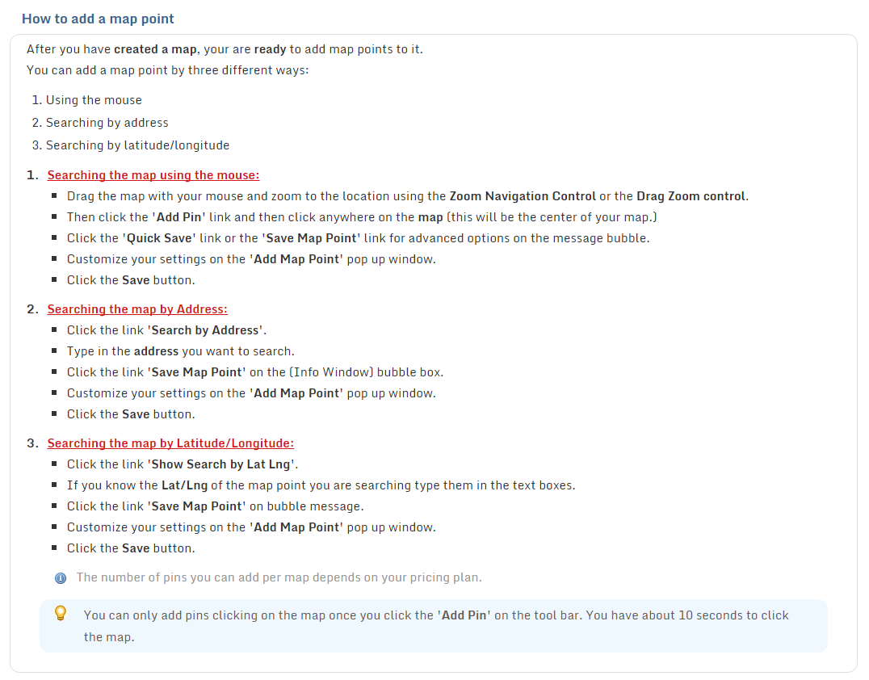The width and height of the screenshot is (869, 680).
Task: Click bold 'Search by Address' text
Action: click(206, 330)
